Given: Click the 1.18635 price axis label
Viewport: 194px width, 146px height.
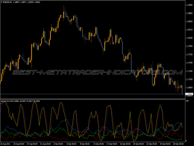Looking at the screenshot, I should pyautogui.click(x=189, y=21).
